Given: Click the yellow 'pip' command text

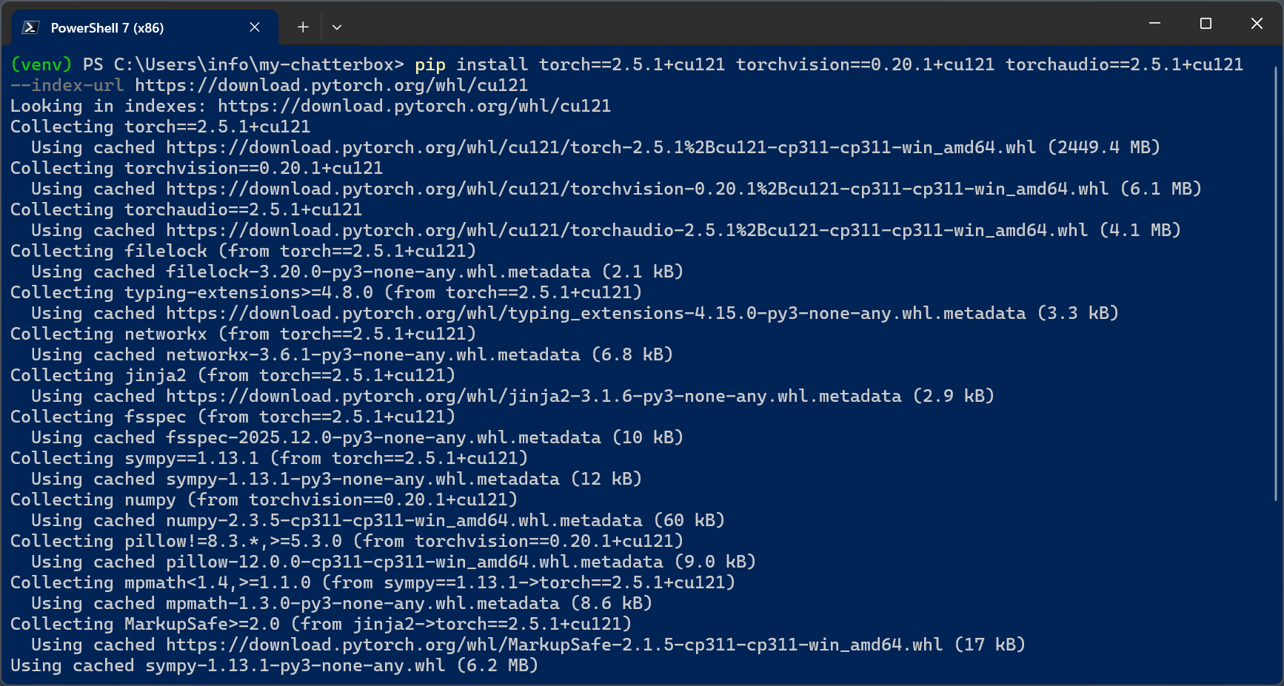Looking at the screenshot, I should point(429,64).
